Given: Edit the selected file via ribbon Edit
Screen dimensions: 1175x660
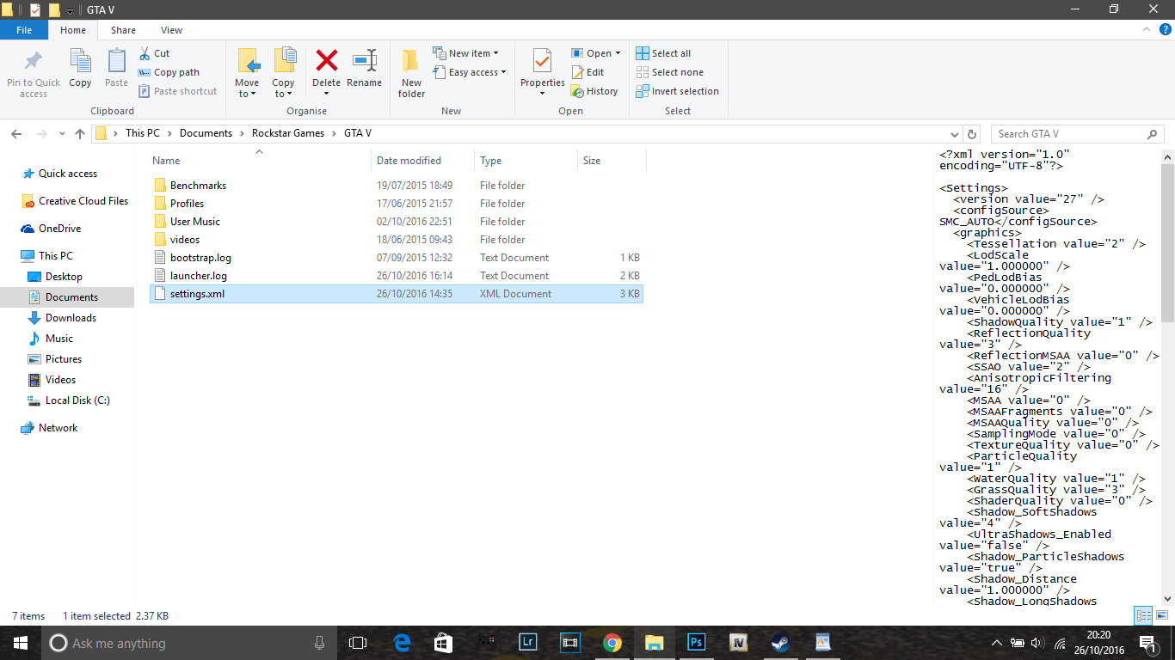Looking at the screenshot, I should pyautogui.click(x=588, y=72).
